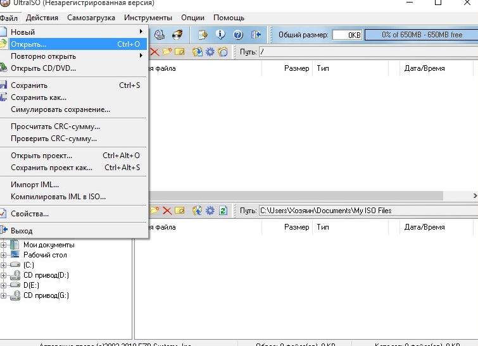Click the 650MB capacity progress bar

pyautogui.click(x=421, y=35)
